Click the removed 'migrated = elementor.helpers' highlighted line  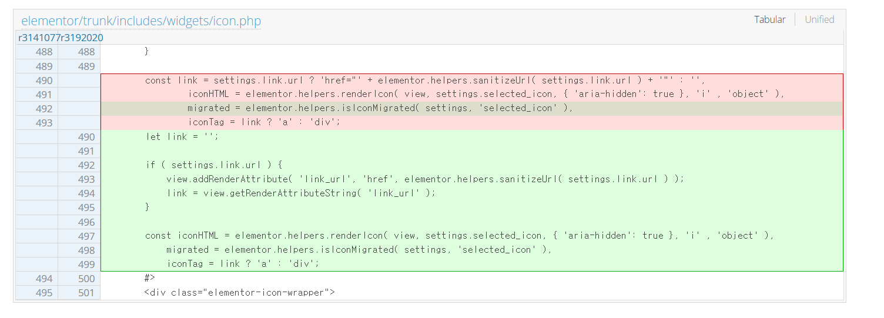(x=472, y=109)
